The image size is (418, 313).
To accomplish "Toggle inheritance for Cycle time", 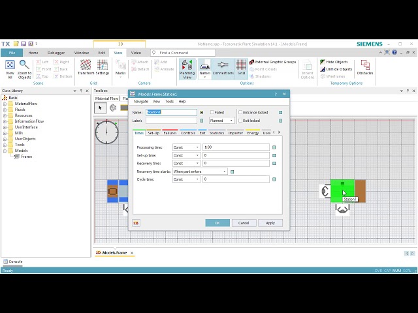I will pos(274,179).
